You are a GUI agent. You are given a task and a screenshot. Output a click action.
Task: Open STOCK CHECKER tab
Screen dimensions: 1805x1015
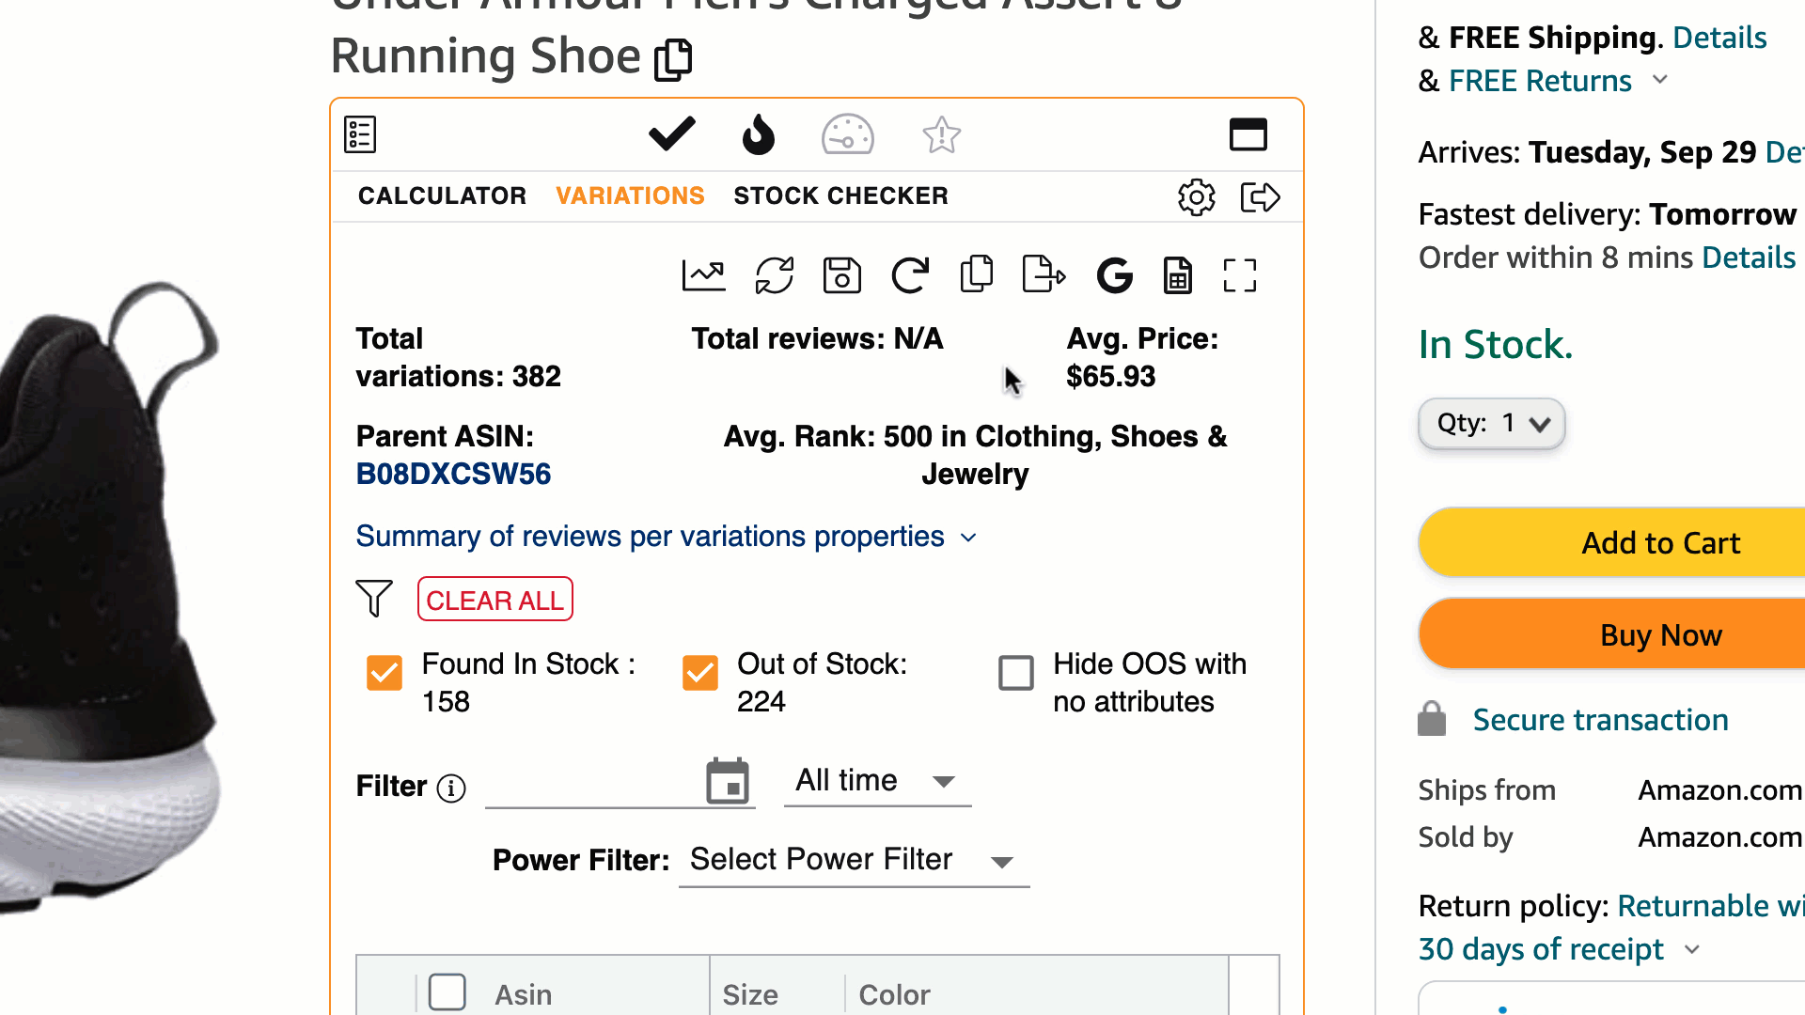[840, 196]
